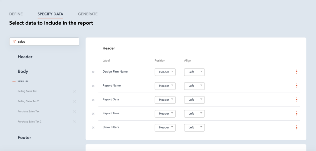The image size is (316, 151).
Task: Remove the Show Filters row with X
Action: 93,128
